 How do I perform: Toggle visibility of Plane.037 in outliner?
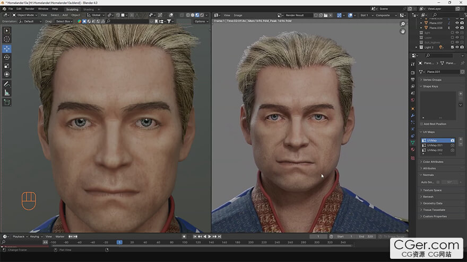point(457,23)
